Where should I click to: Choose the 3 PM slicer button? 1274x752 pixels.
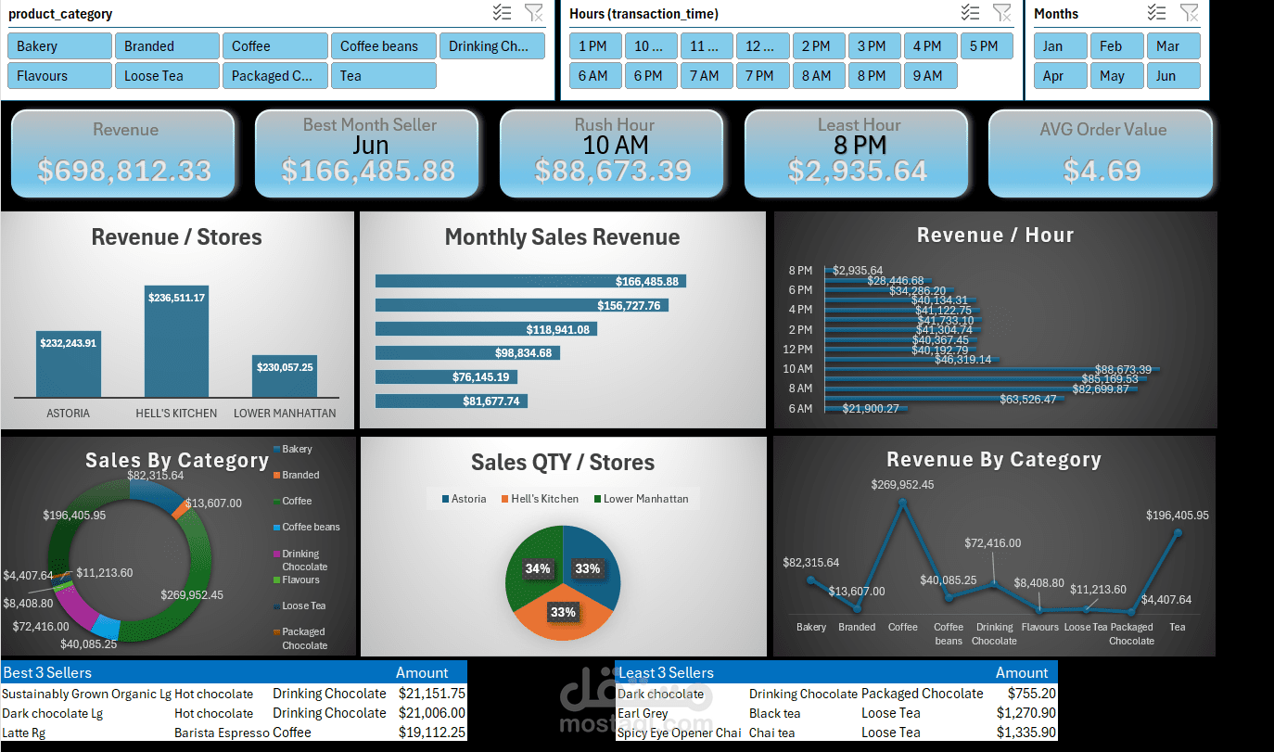point(874,46)
